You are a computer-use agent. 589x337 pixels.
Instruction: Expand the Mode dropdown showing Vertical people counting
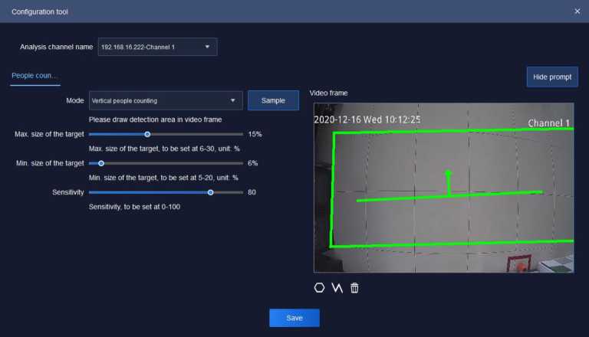click(166, 100)
